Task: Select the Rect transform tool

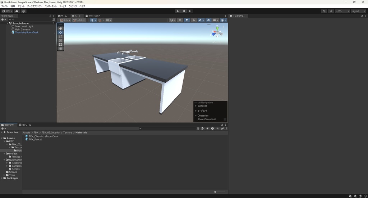Action: point(60,44)
